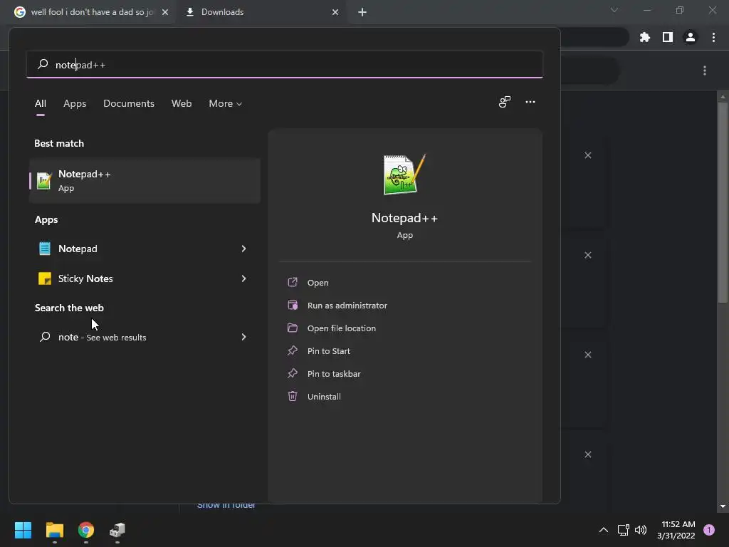Open Chrome profile avatar
Image resolution: width=729 pixels, height=547 pixels.
691,37
